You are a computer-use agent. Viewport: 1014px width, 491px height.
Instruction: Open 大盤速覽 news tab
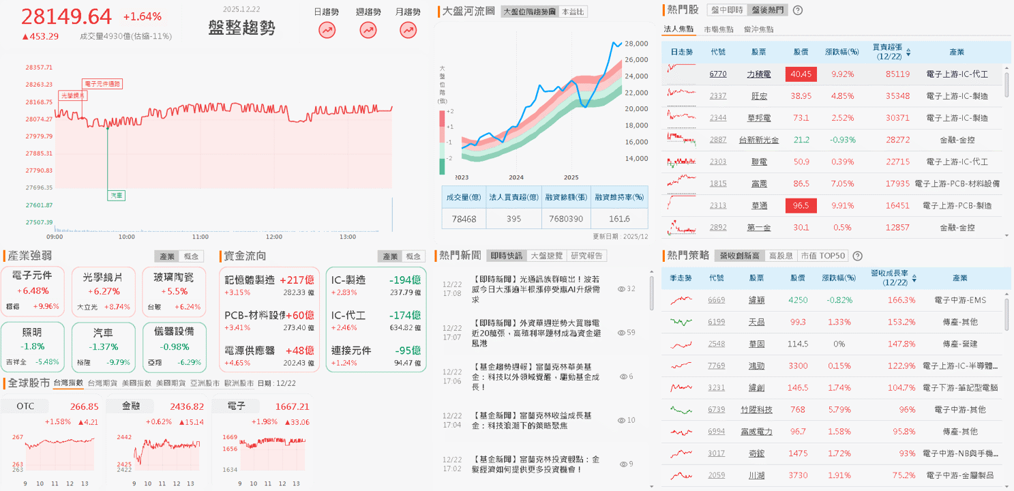coord(547,256)
